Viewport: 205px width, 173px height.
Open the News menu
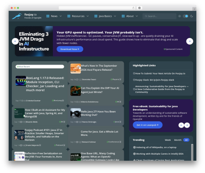(54, 16)
